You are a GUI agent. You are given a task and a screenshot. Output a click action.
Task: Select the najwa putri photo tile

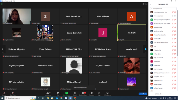click(132, 66)
